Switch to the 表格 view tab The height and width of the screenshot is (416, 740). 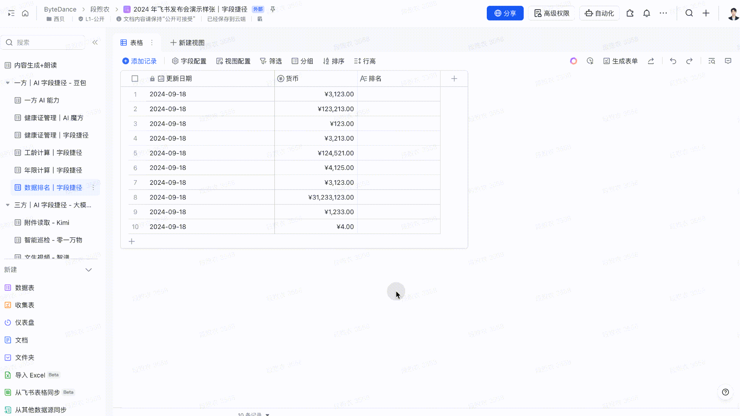(x=132, y=42)
